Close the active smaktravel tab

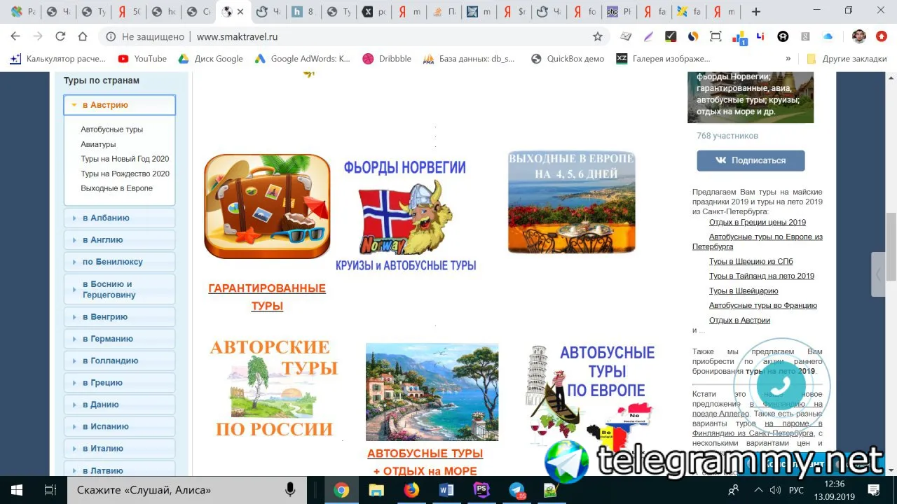click(x=240, y=12)
